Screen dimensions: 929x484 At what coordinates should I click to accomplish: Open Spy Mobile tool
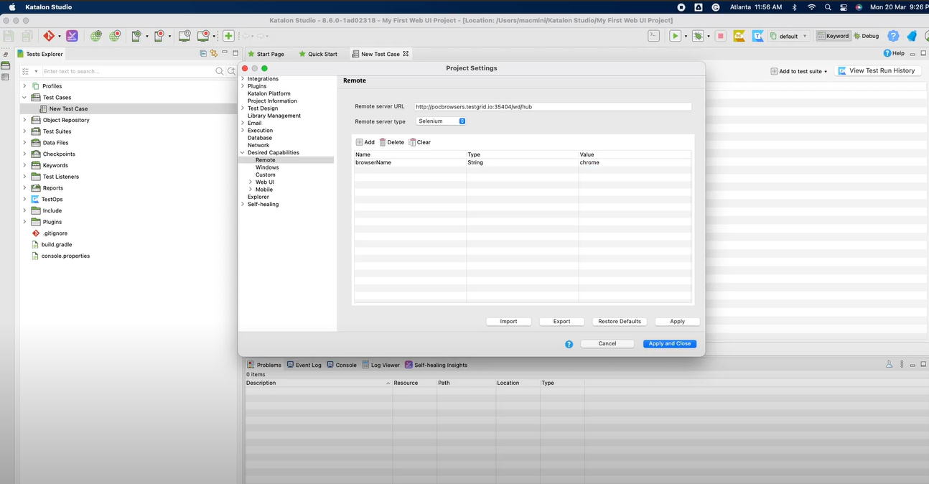tap(136, 36)
